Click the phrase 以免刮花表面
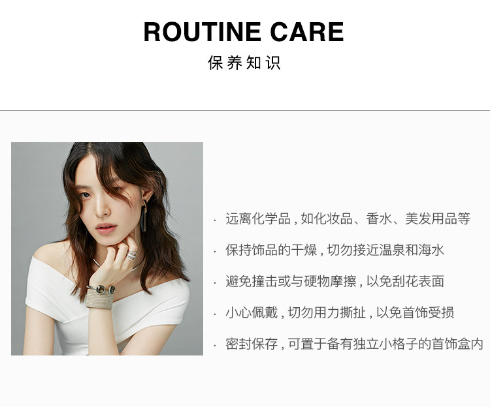The height and width of the screenshot is (407, 490). (x=405, y=281)
